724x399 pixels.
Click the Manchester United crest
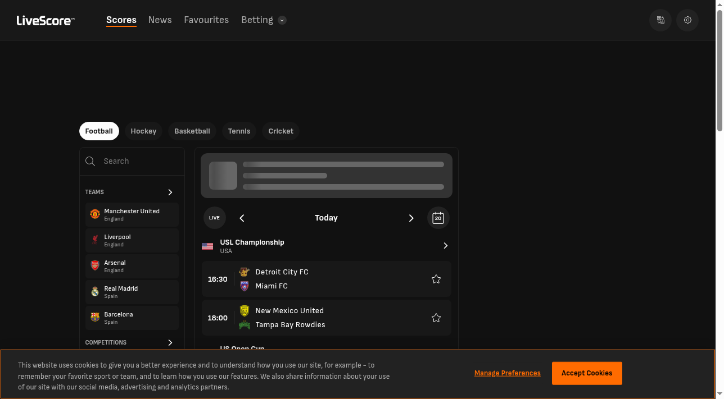pyautogui.click(x=95, y=214)
